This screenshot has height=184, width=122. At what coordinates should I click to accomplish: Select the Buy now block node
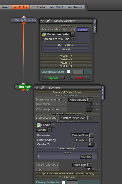(23, 87)
